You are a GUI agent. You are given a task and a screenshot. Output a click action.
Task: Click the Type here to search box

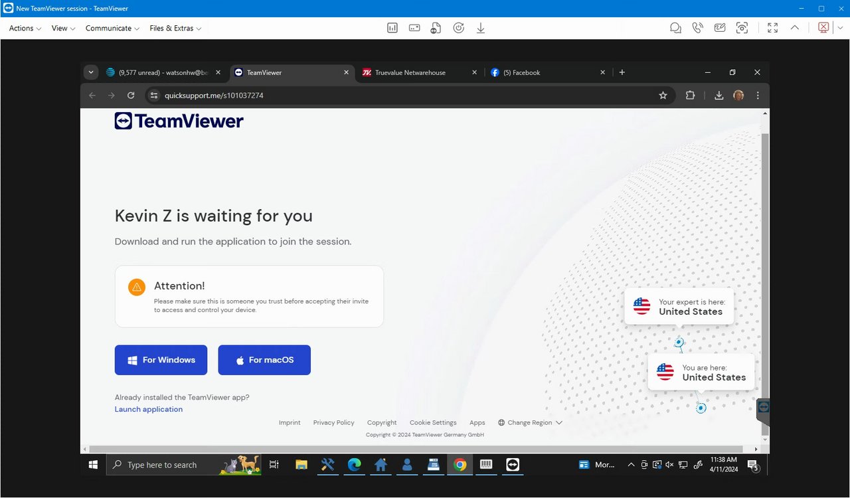(184, 465)
